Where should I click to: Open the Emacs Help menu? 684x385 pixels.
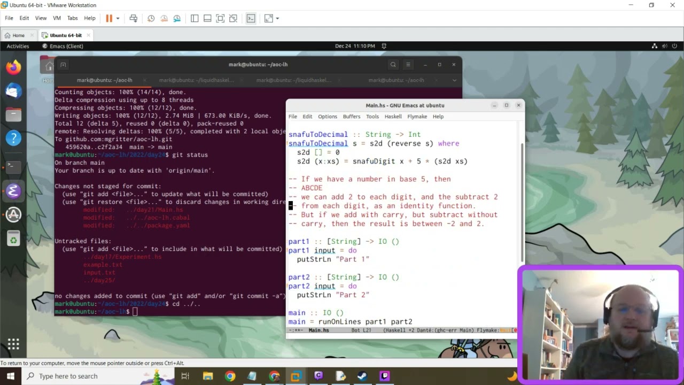pos(438,117)
